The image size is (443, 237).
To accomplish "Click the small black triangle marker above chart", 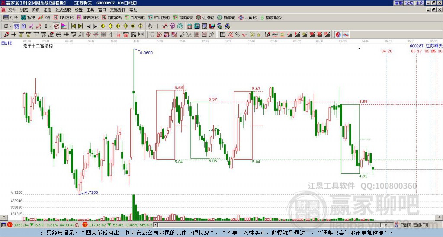I will tap(359, 48).
